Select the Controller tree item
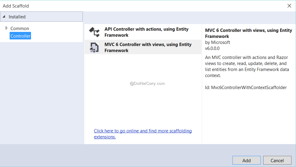Viewport: 296px width, 167px height. (x=20, y=36)
